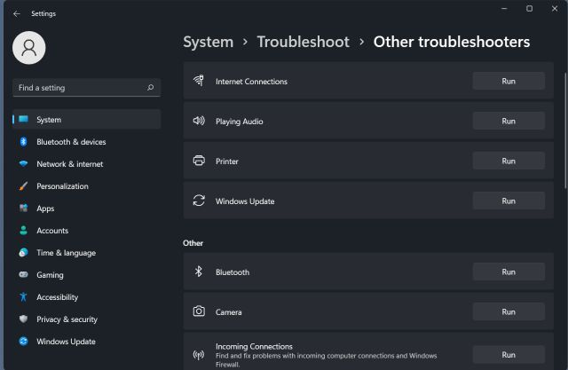Viewport: 568px width, 370px height.
Task: Click the search magnifier icon
Action: [x=150, y=88]
